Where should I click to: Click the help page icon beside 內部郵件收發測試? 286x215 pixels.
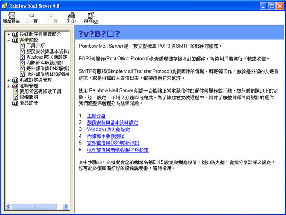tap(22, 63)
